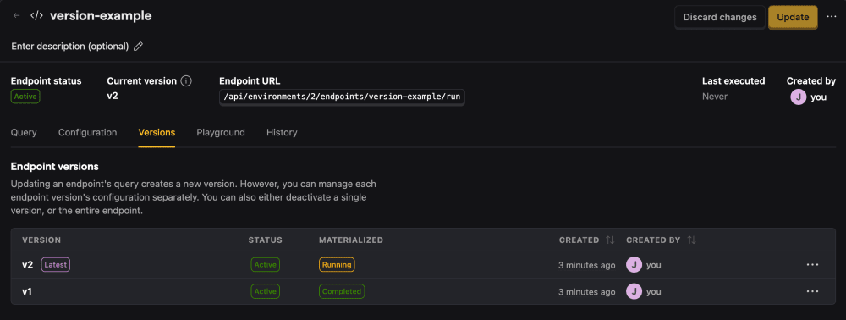Click the Endpoint URL field

342,97
